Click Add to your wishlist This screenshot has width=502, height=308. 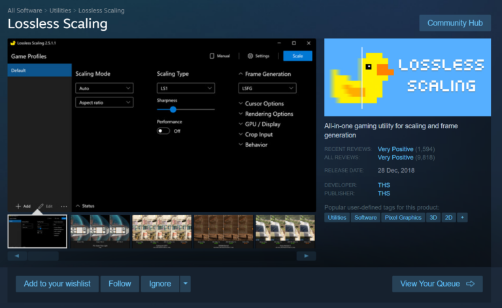coord(58,284)
